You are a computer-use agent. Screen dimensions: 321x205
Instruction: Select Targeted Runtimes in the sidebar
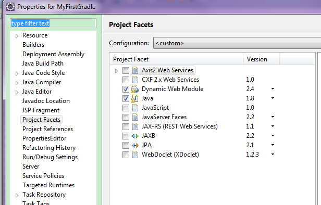coord(48,185)
